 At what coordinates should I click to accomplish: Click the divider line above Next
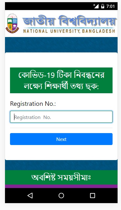click(61, 128)
